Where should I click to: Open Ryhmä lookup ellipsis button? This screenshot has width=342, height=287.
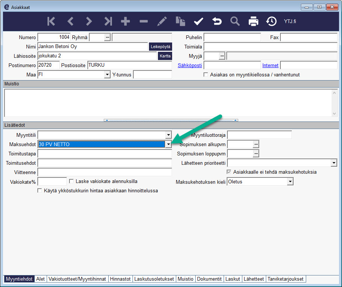(x=107, y=37)
